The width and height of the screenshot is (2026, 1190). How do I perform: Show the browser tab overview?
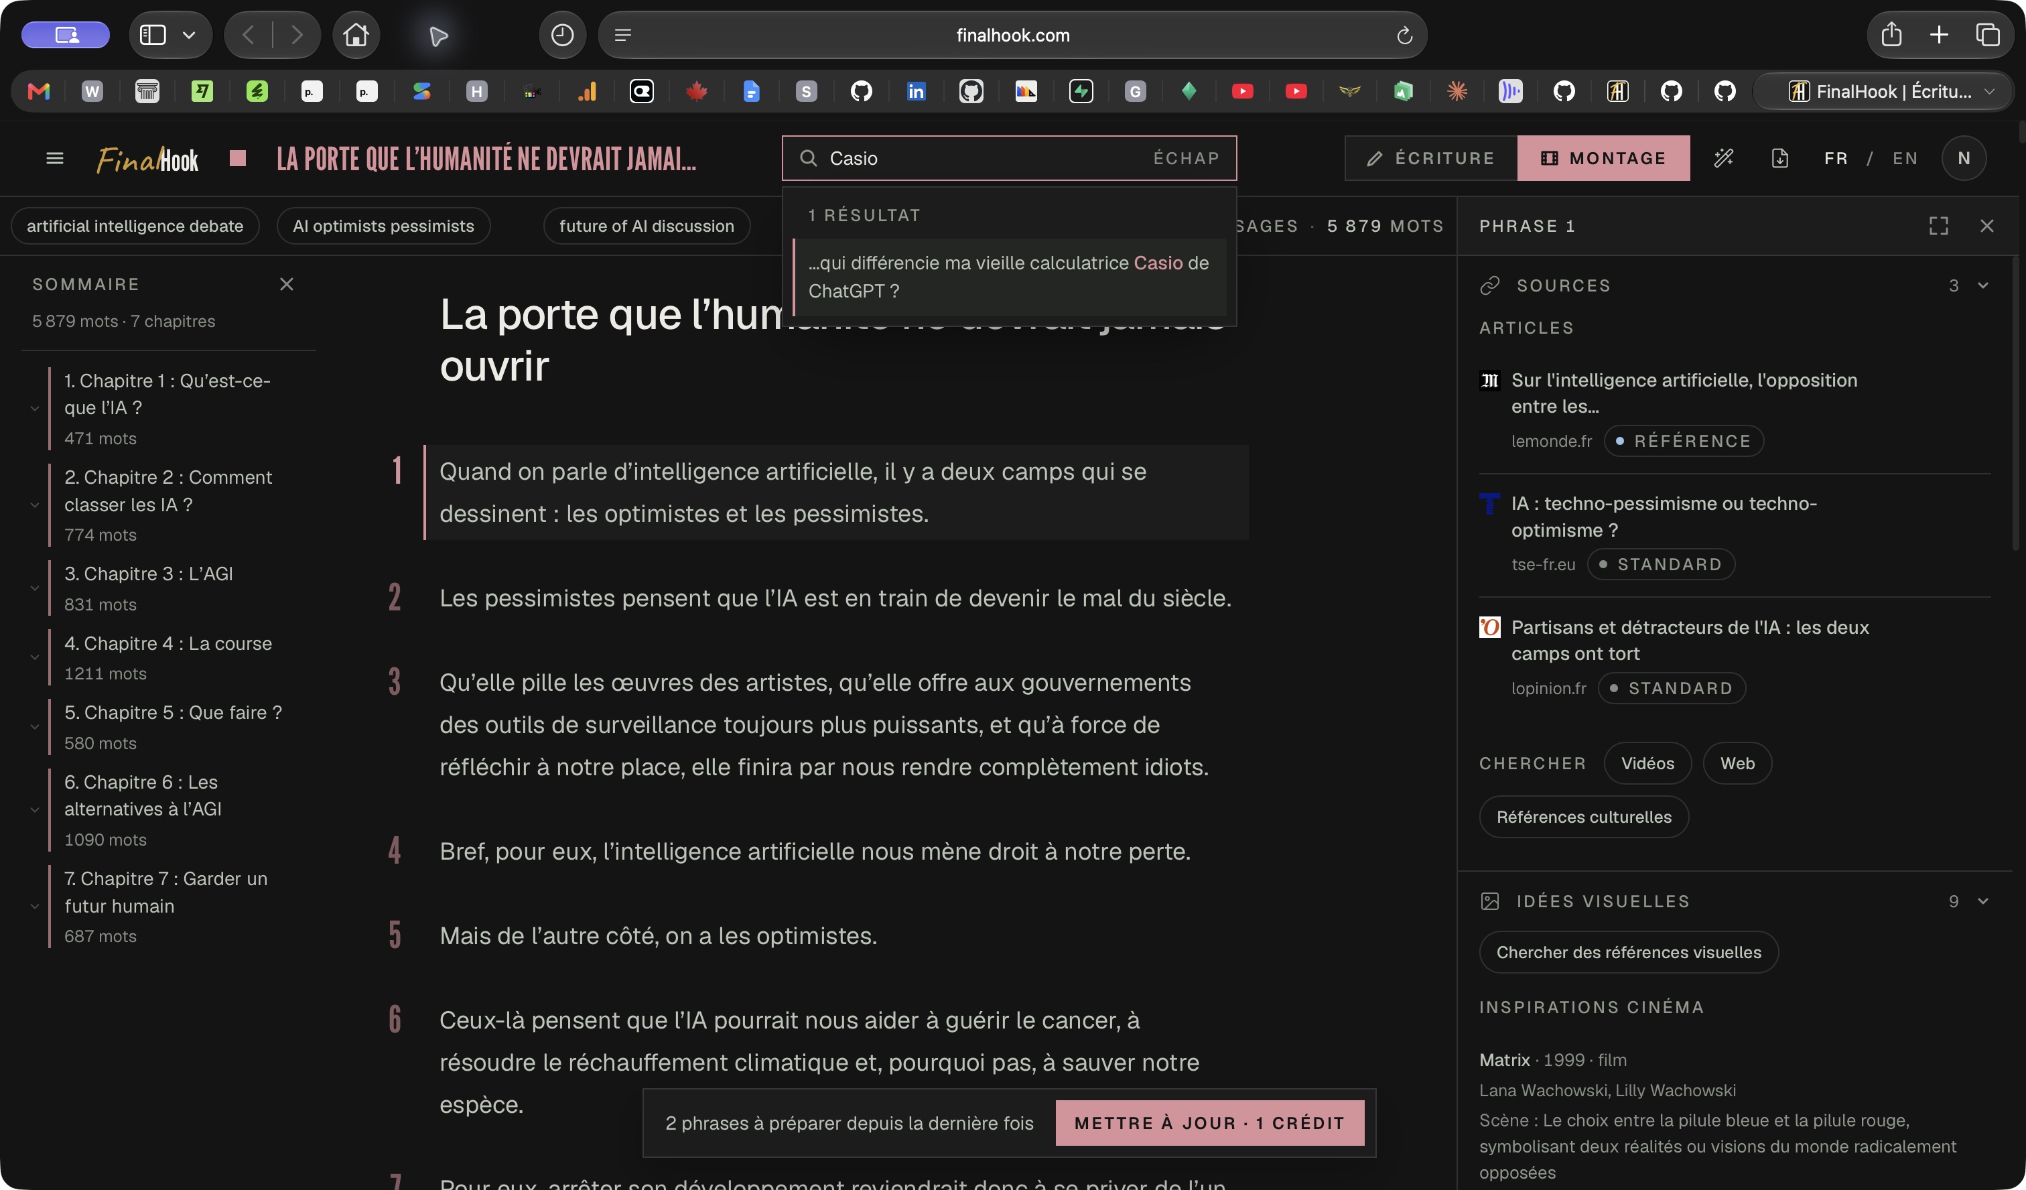pyautogui.click(x=1987, y=35)
